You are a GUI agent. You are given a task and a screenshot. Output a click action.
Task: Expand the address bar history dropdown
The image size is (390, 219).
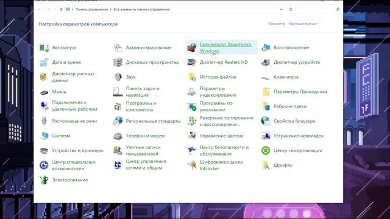[281, 10]
